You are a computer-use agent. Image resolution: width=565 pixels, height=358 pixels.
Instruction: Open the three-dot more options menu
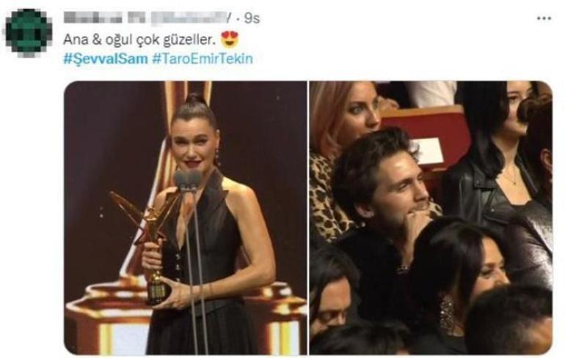pos(544,18)
